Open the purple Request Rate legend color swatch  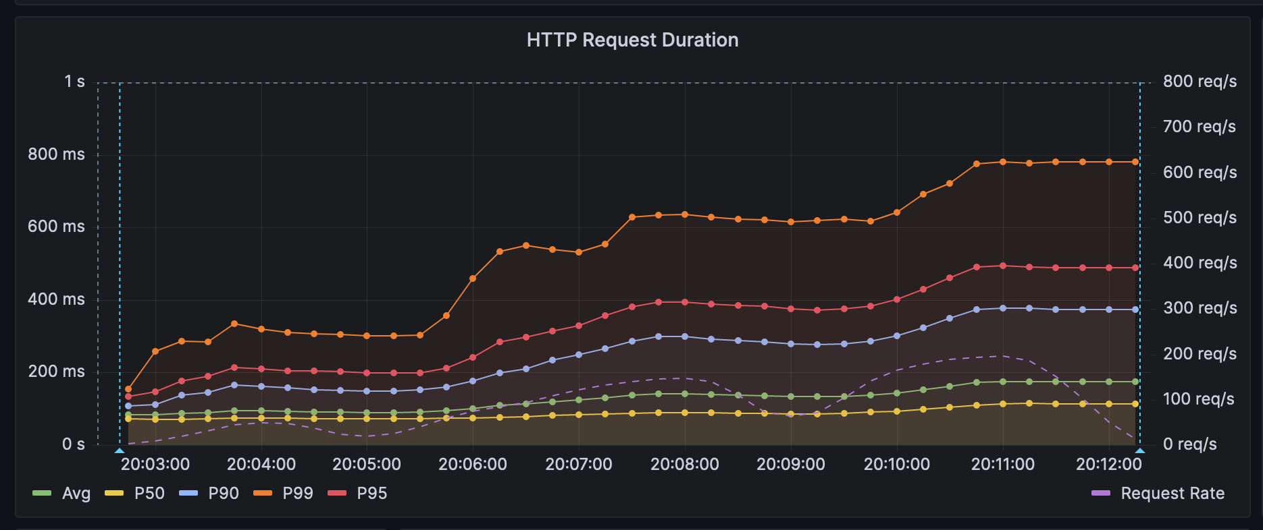[1101, 494]
